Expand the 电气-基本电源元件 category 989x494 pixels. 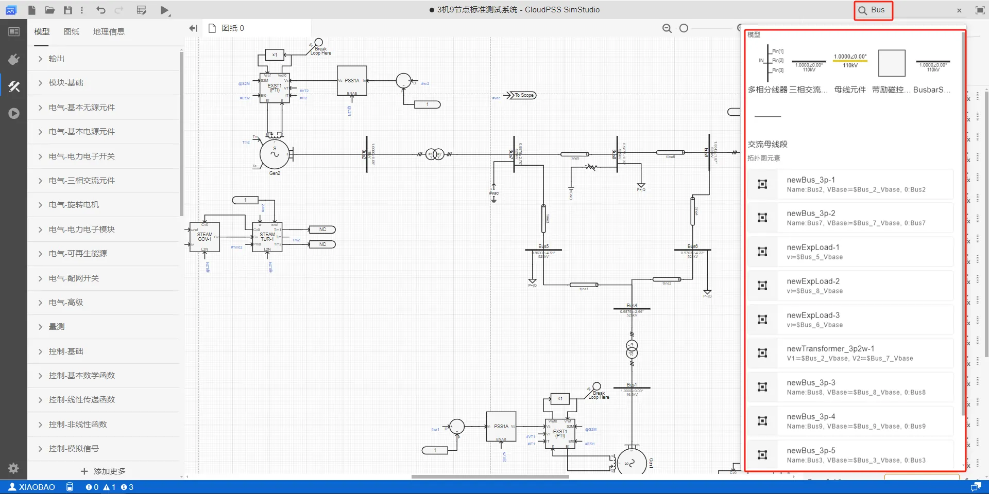(x=104, y=132)
